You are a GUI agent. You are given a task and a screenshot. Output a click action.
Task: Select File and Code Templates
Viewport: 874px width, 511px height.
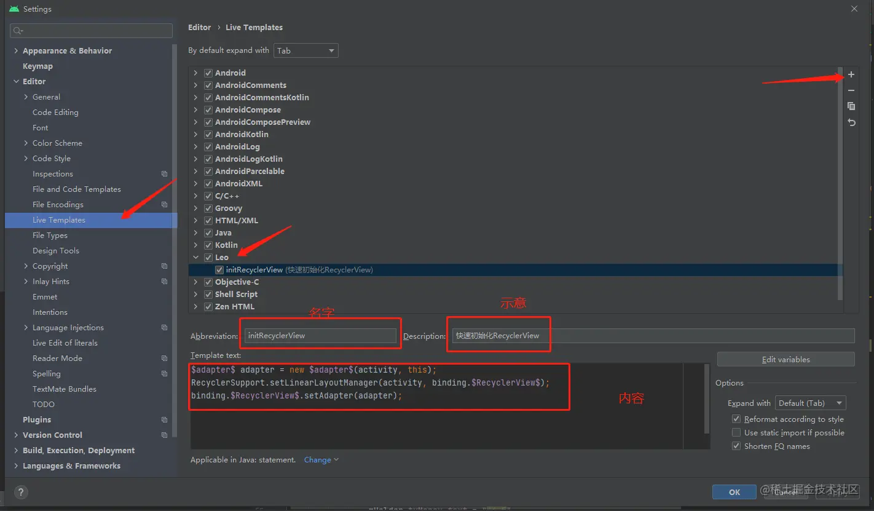77,189
